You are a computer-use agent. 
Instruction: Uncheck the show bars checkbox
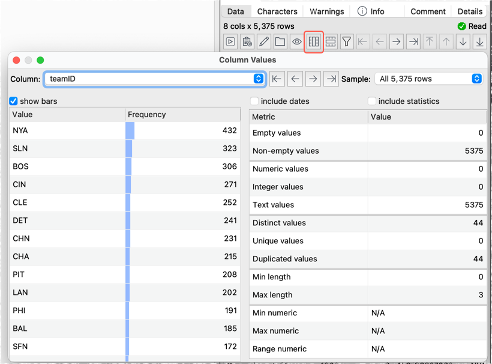[x=14, y=101]
